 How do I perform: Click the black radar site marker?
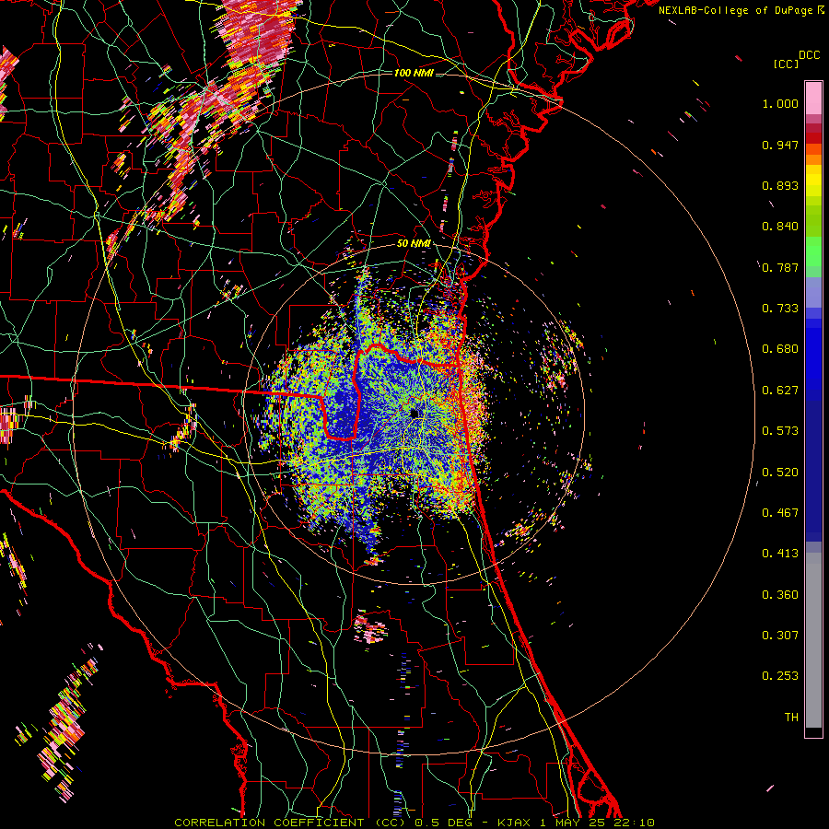tap(414, 414)
